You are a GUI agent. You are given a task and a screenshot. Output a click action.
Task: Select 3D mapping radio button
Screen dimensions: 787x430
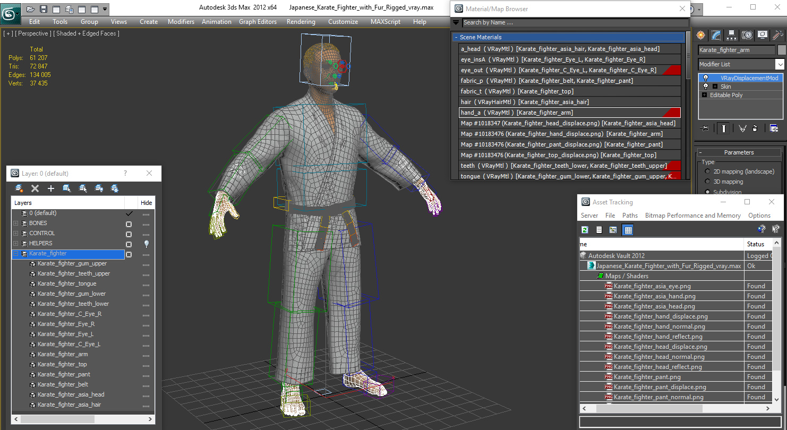click(707, 182)
